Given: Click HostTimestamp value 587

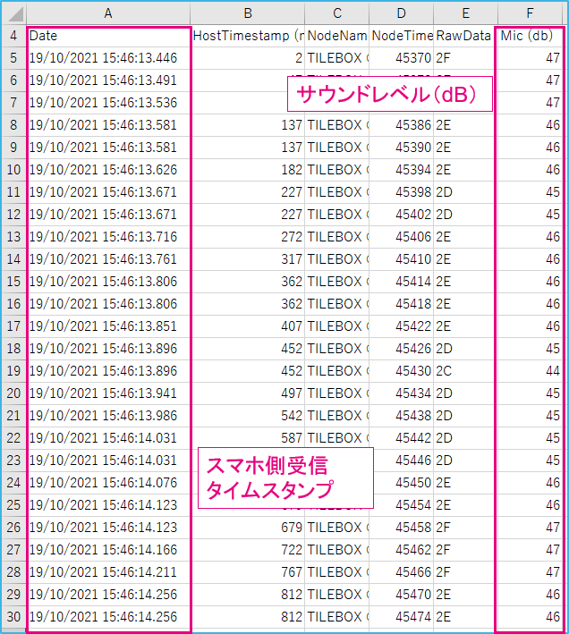Looking at the screenshot, I should 248,438.
